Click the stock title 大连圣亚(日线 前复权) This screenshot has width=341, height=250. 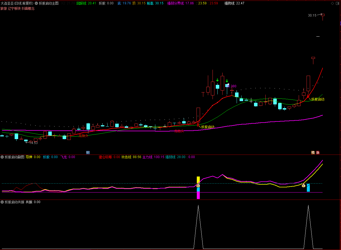coord(17,3)
